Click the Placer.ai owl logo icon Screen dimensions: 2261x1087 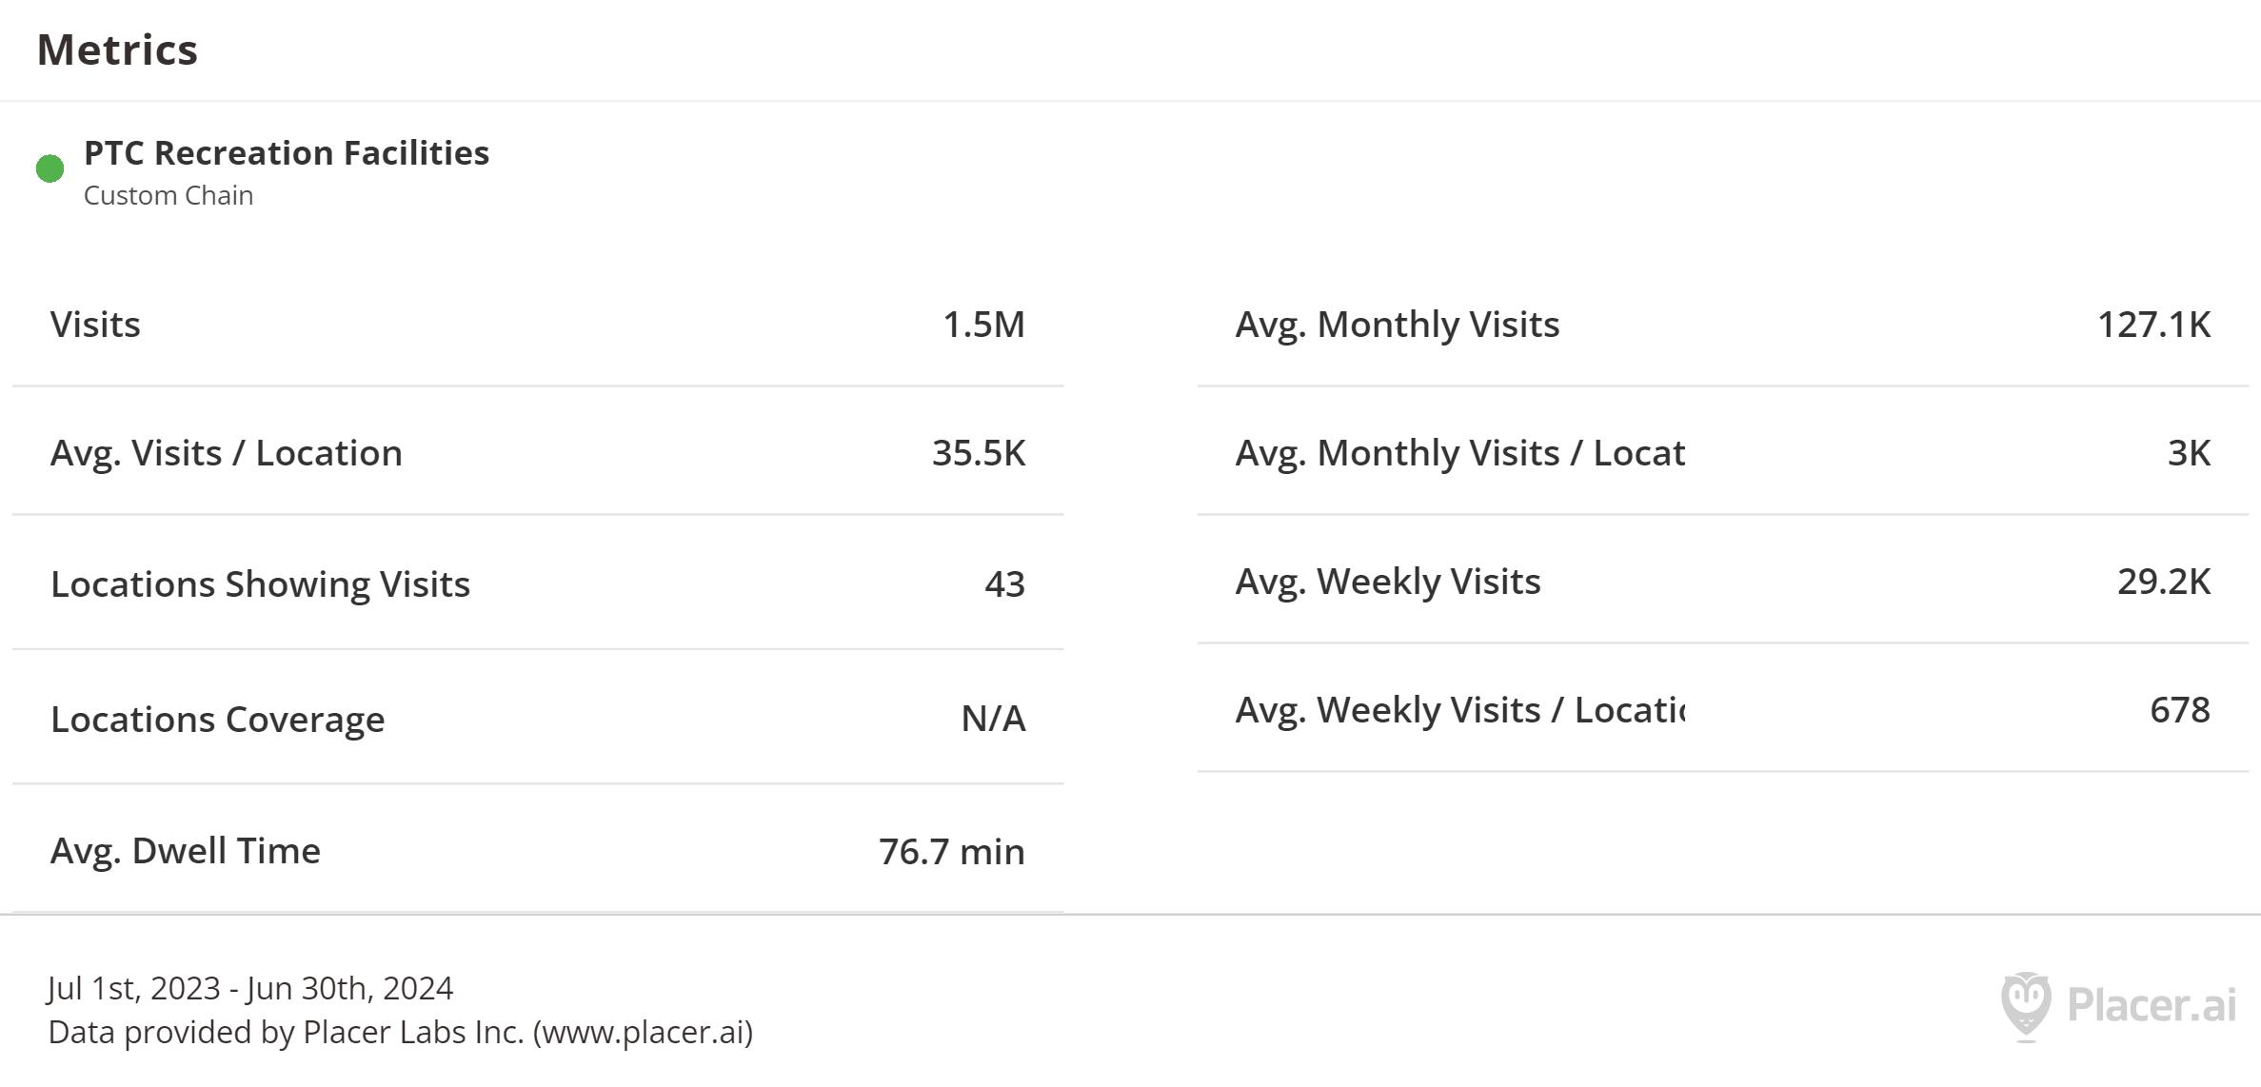pos(2025,1004)
